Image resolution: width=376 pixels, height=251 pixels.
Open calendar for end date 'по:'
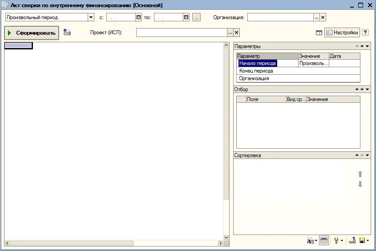pos(186,17)
